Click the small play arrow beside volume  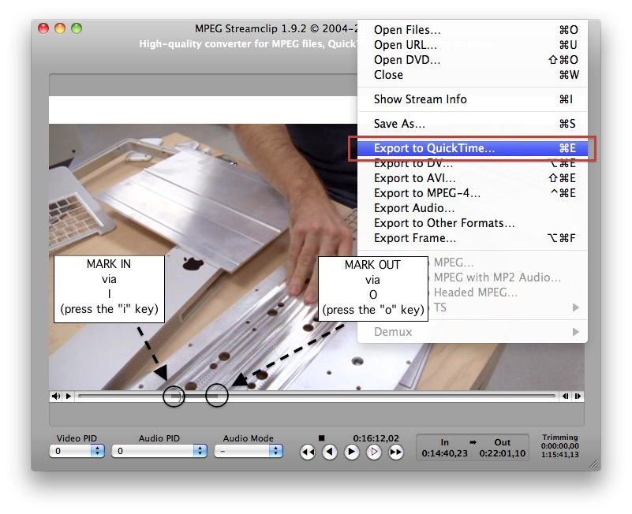[69, 397]
